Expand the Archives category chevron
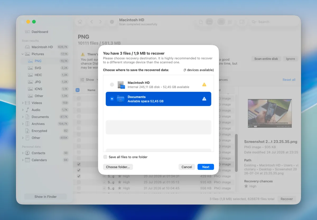 (23, 124)
